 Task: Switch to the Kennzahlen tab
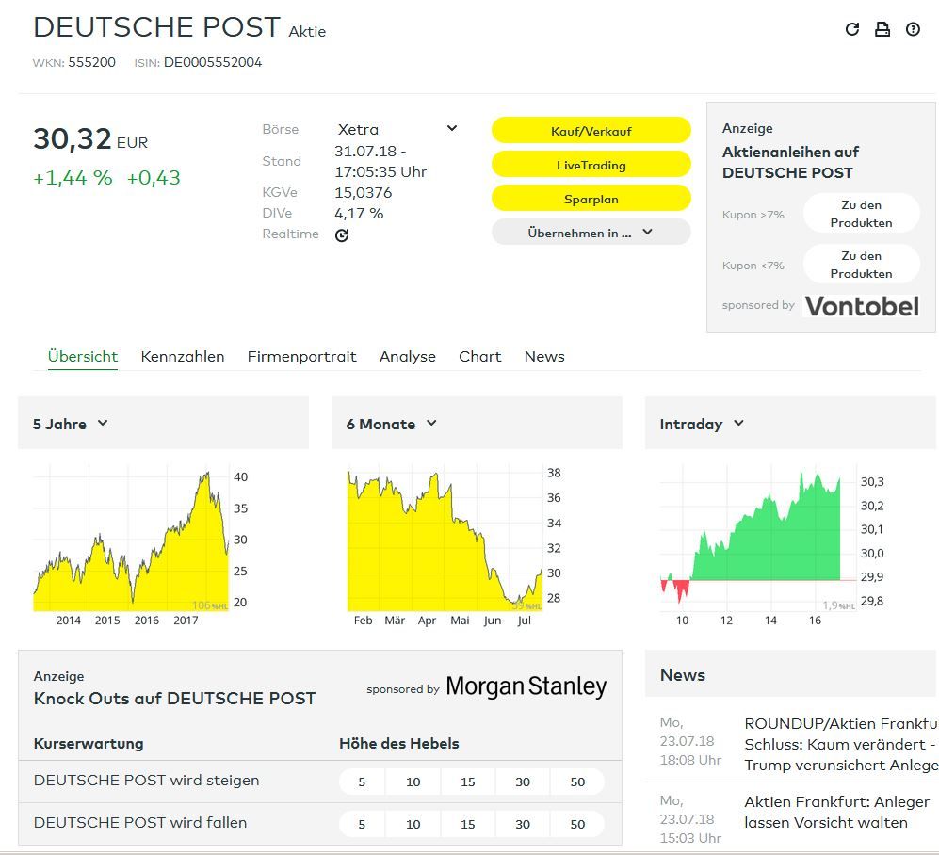(x=183, y=356)
